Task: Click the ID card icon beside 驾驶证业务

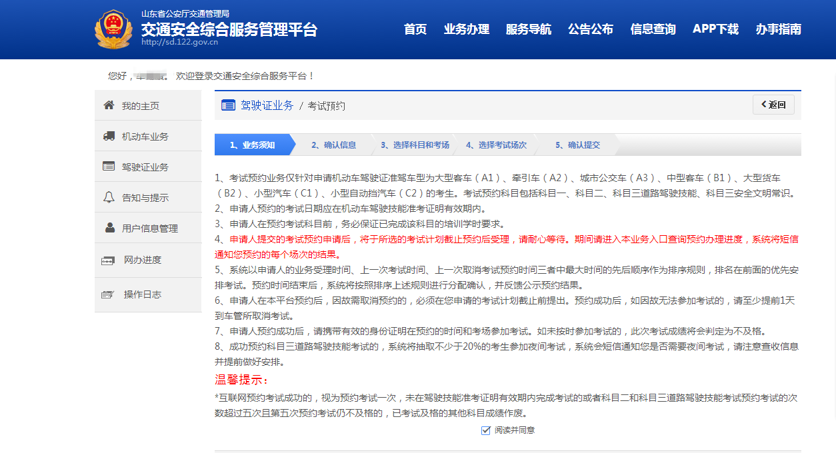Action: point(109,167)
